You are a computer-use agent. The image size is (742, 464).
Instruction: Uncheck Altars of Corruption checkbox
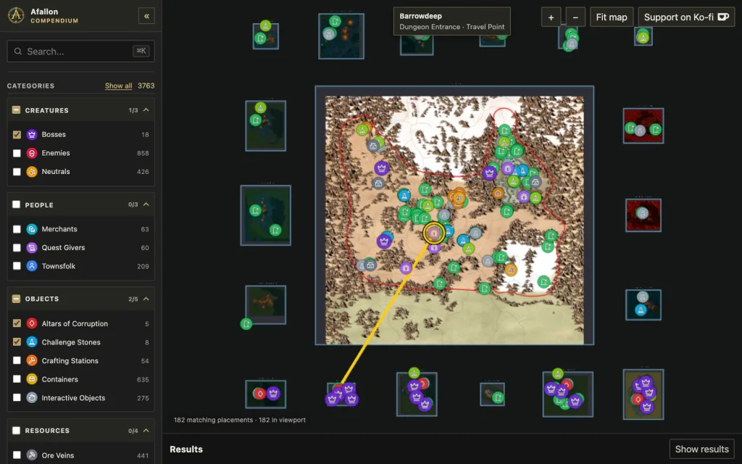coord(17,323)
